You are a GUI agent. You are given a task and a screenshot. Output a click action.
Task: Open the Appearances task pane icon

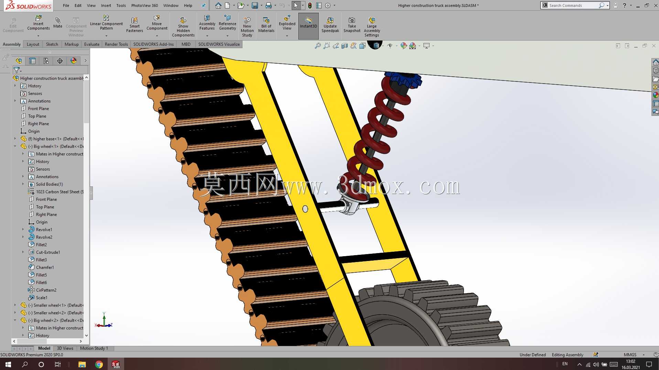click(x=656, y=95)
